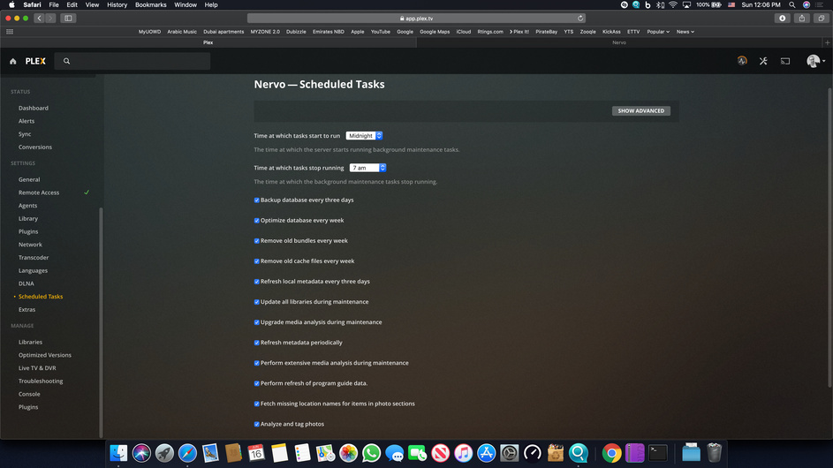The image size is (833, 468).
Task: Open the tasks start time Midnight dropdown
Action: [x=364, y=136]
